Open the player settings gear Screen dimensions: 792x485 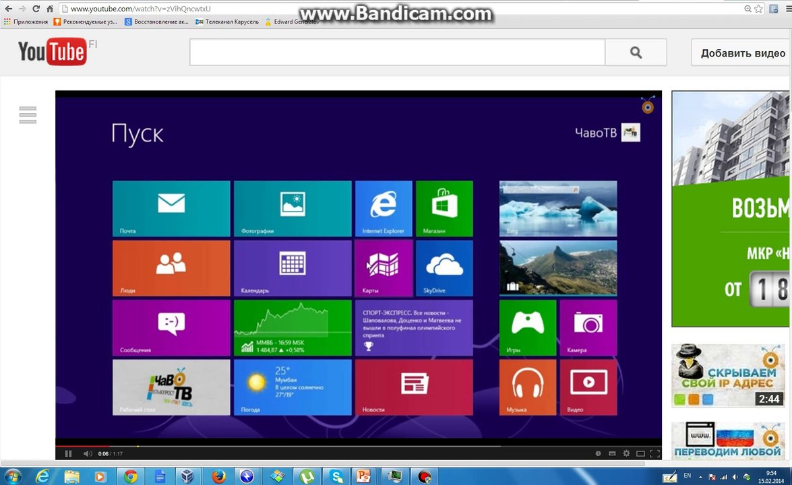click(626, 454)
